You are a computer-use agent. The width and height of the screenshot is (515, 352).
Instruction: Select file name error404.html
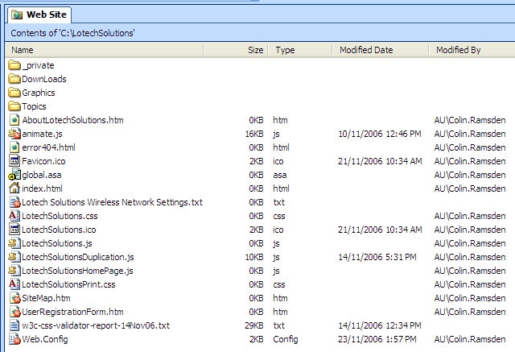(x=48, y=147)
